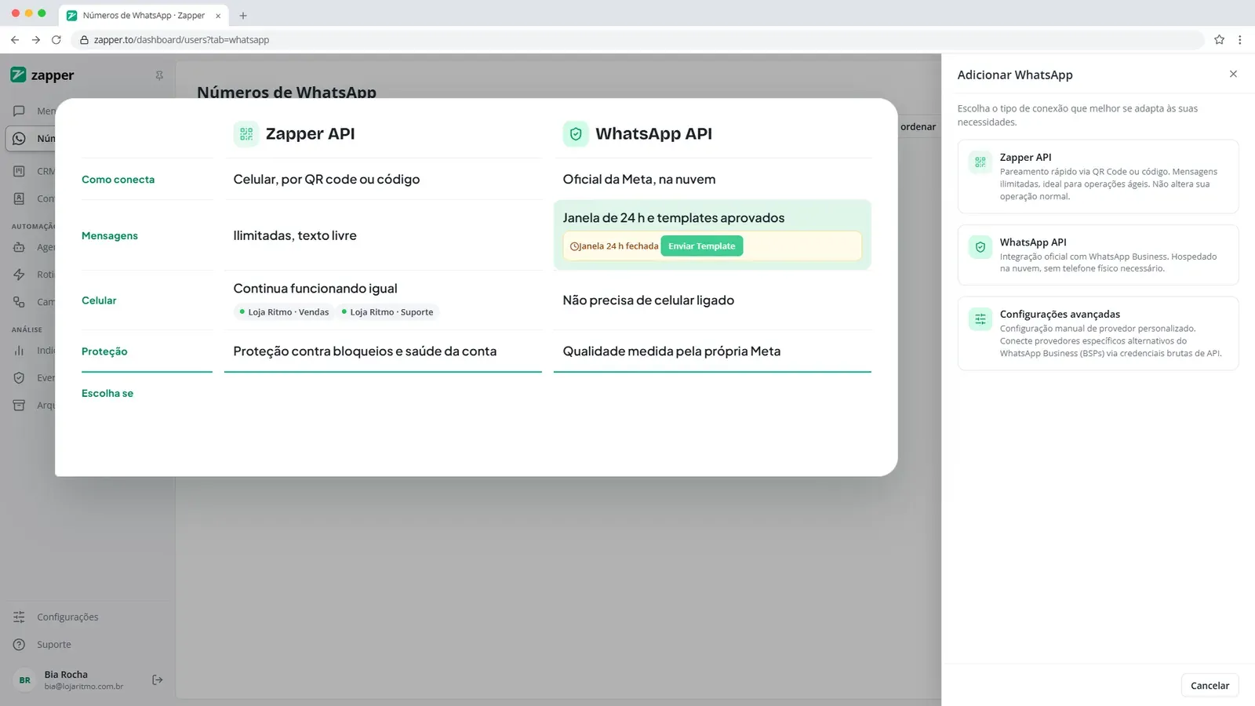1255x706 pixels.
Task: Reload the browser page
Action: click(56, 40)
